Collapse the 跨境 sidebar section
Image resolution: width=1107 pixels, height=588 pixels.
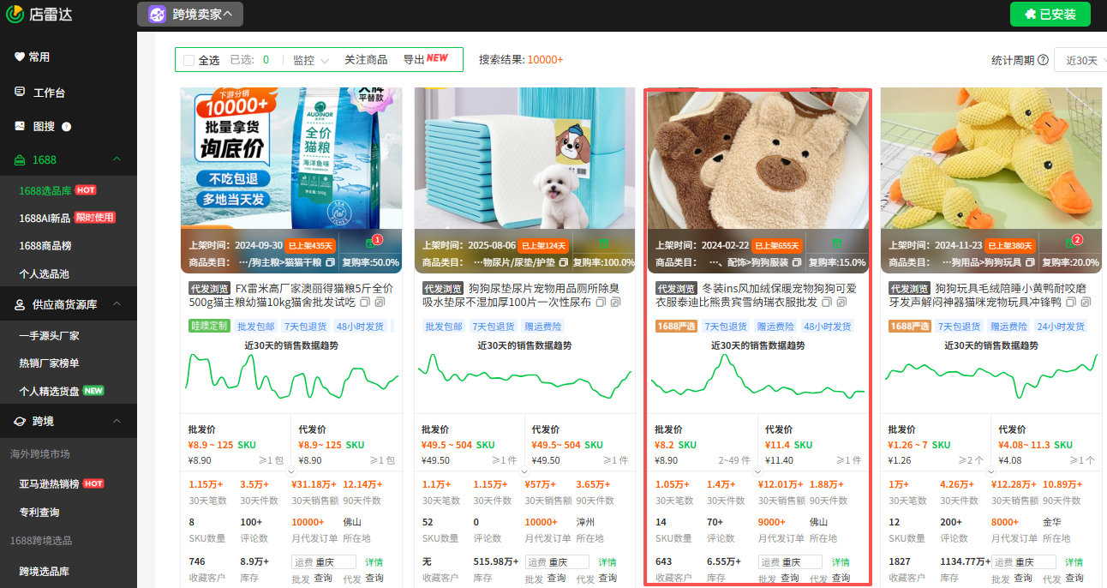[117, 420]
